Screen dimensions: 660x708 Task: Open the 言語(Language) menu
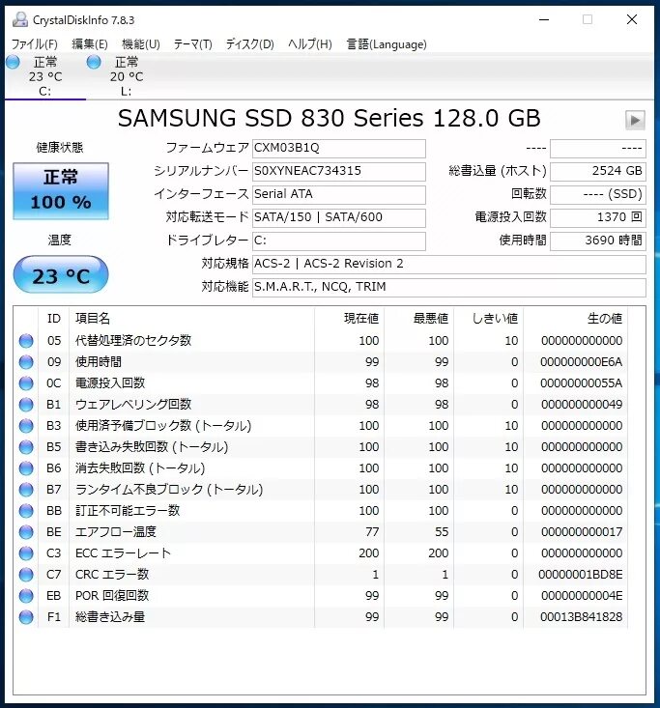click(x=387, y=44)
